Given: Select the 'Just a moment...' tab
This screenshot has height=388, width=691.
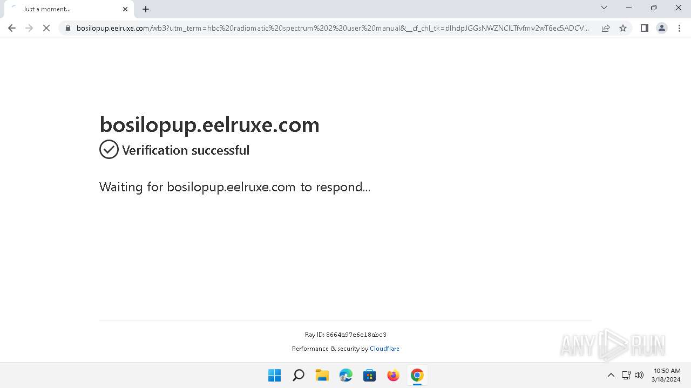Looking at the screenshot, I should [69, 9].
